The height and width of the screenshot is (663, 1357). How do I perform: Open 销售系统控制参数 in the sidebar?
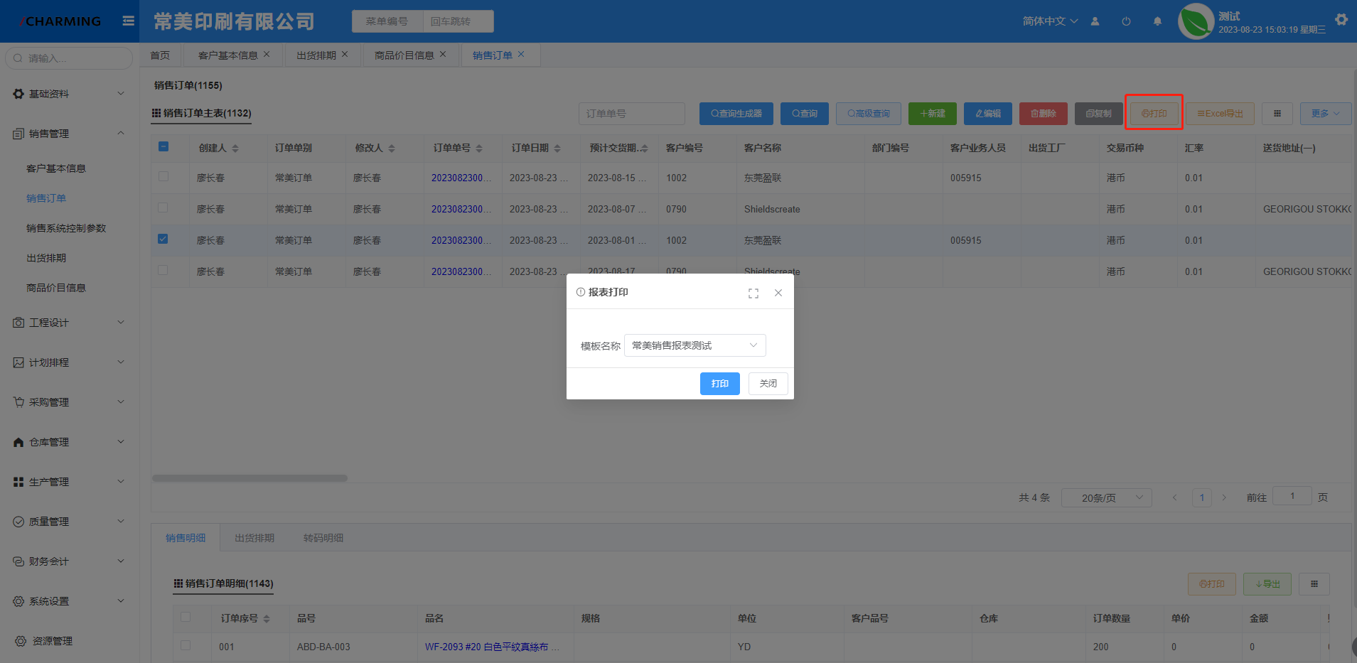click(x=66, y=228)
